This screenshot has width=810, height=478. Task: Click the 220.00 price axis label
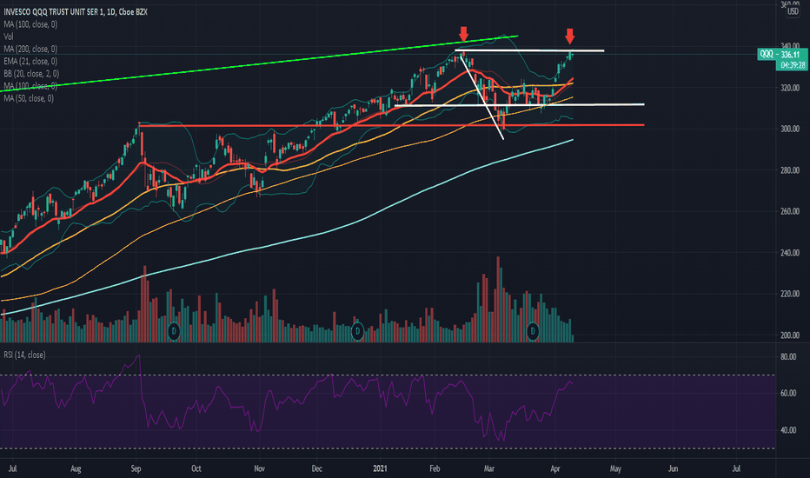tap(789, 294)
